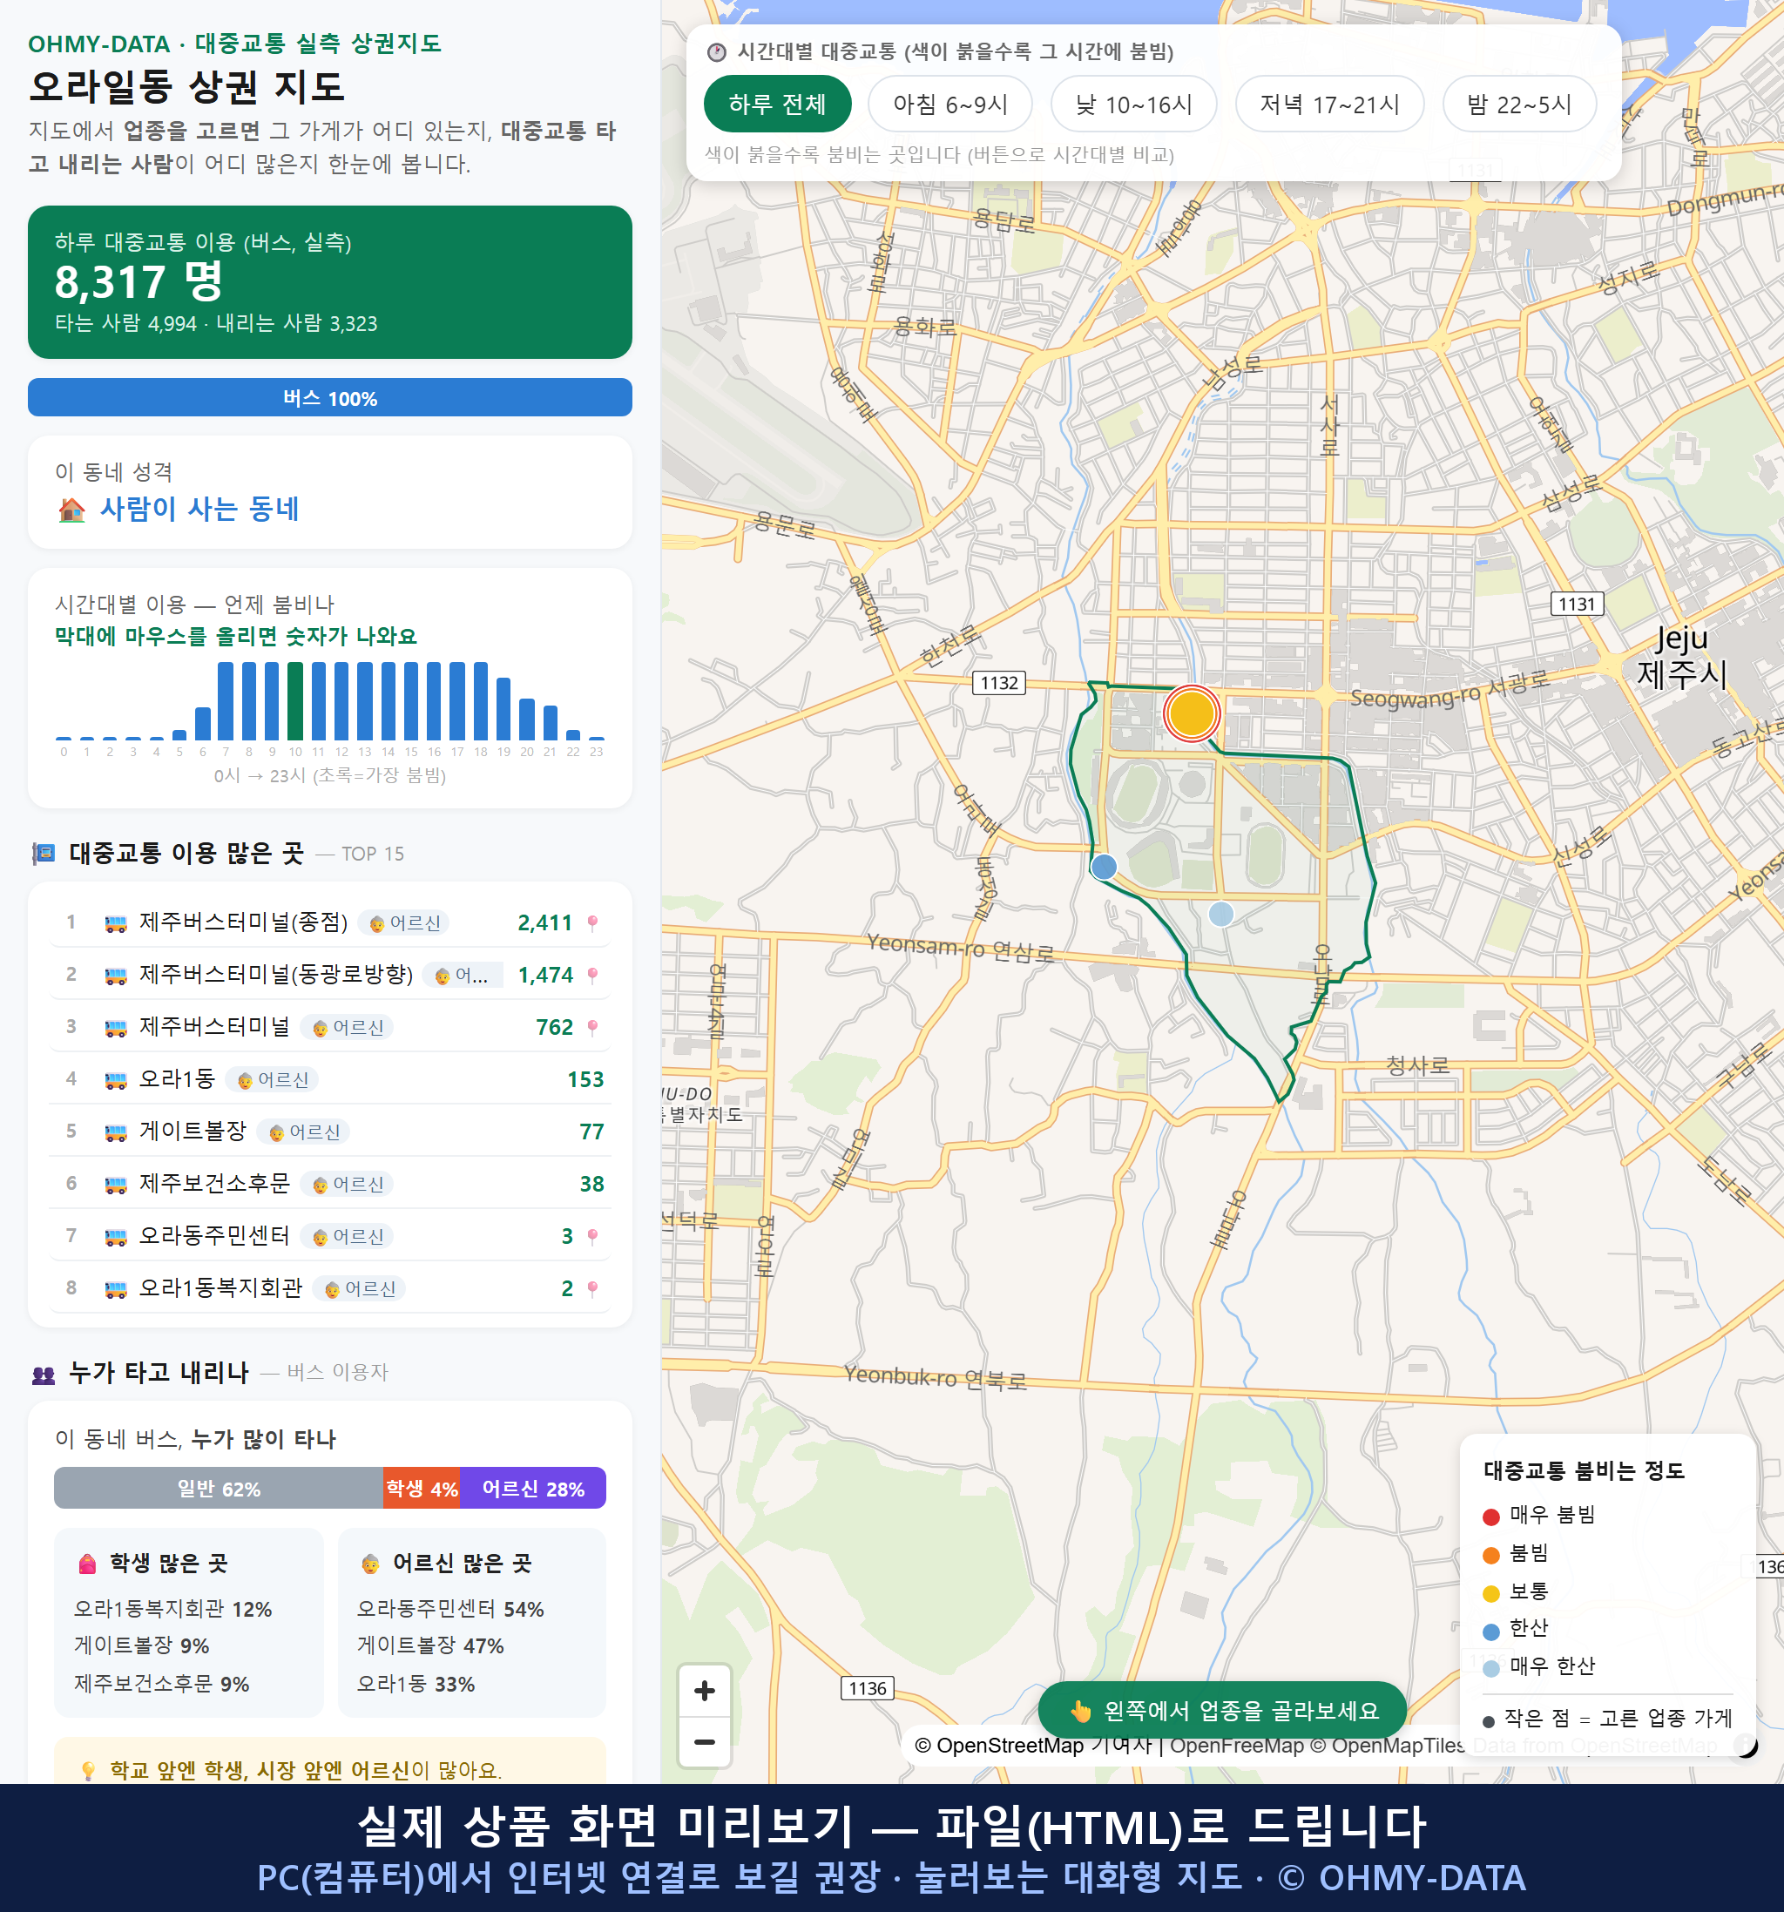
Task: Click pin icon next to 오라동주민센터 count
Action: [592, 1237]
